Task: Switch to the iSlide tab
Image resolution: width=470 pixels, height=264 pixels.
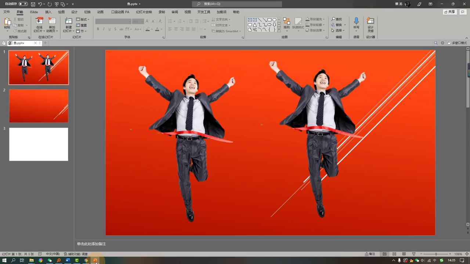Action: point(34,12)
